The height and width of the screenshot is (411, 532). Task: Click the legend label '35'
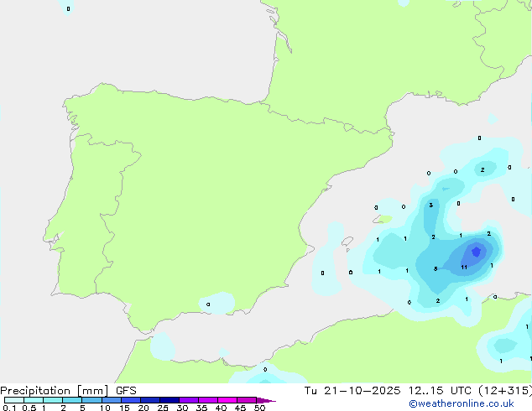tap(201, 408)
